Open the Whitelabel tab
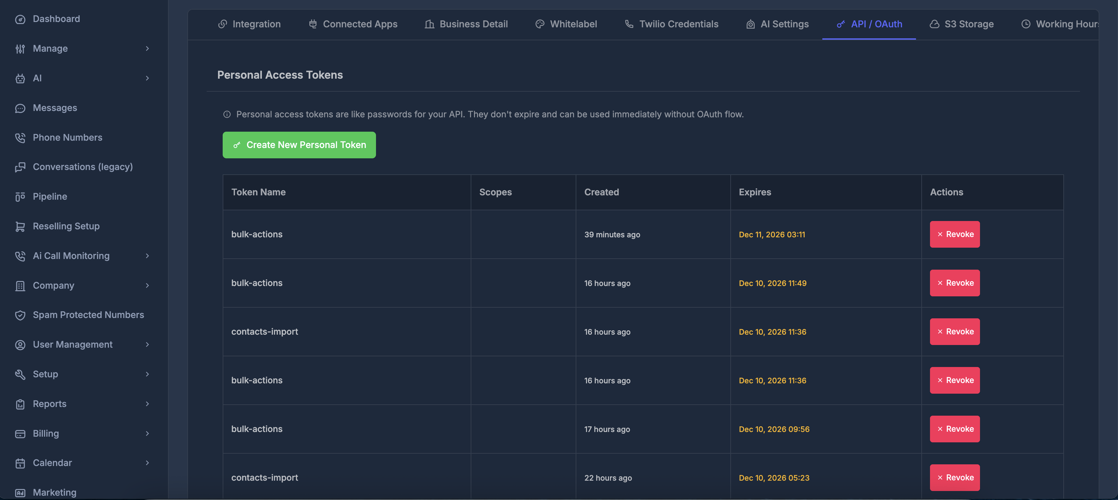 [x=566, y=24]
